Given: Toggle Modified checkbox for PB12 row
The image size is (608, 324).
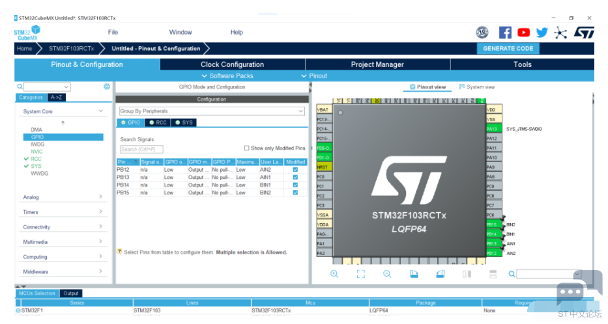Looking at the screenshot, I should [295, 170].
